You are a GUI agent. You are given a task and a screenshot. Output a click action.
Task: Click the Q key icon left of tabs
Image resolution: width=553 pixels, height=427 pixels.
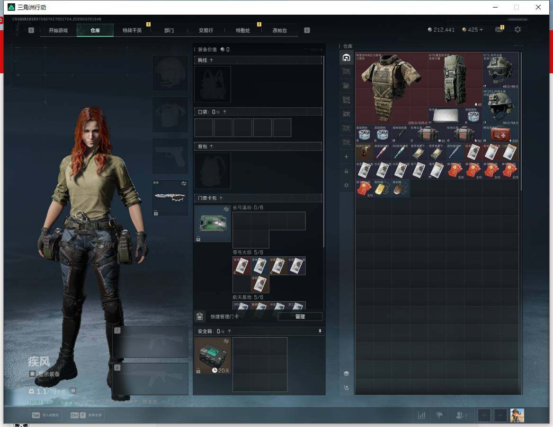(31, 30)
